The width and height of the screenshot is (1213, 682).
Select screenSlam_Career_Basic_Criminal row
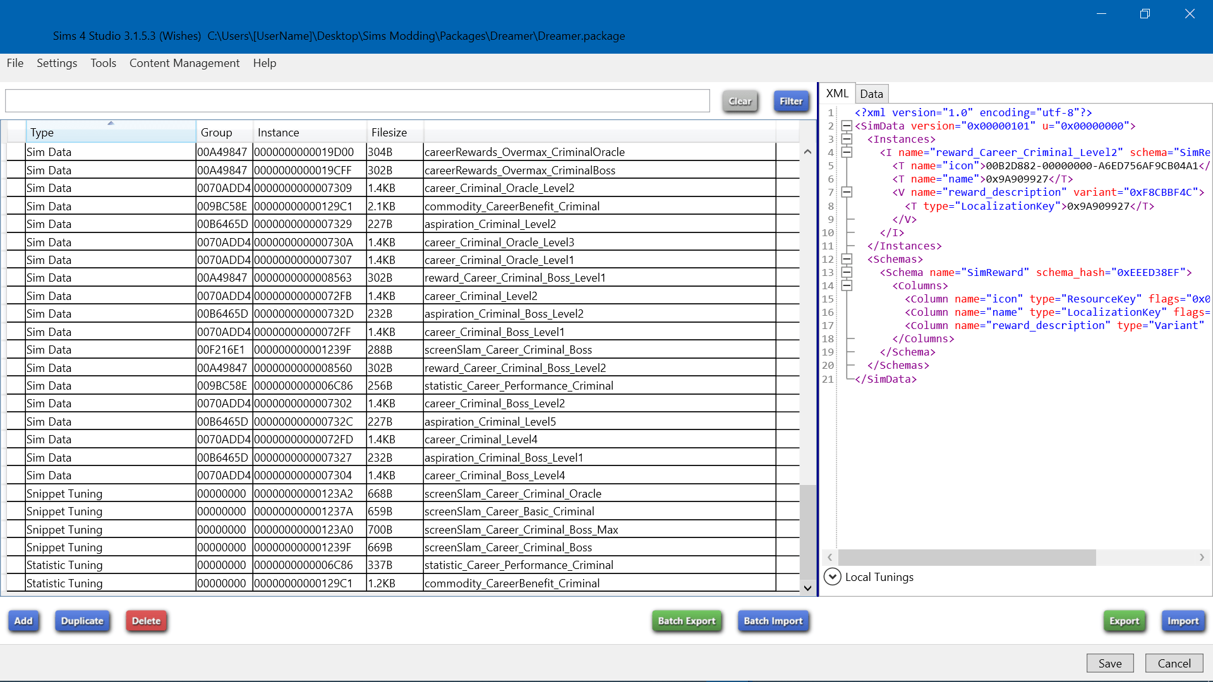pos(403,511)
